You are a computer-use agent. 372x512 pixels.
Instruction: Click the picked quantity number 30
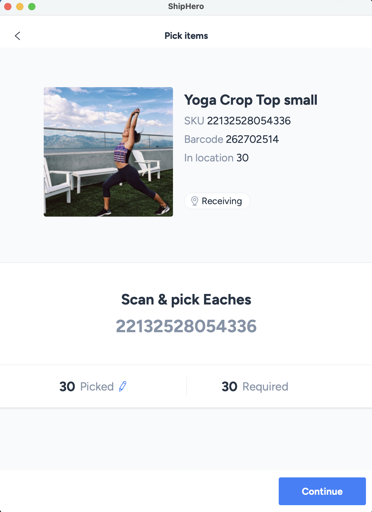tap(67, 387)
